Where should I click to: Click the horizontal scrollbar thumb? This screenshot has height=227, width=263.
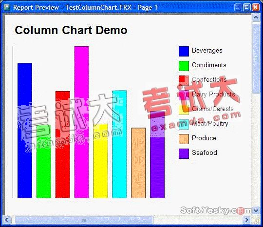click(x=84, y=220)
